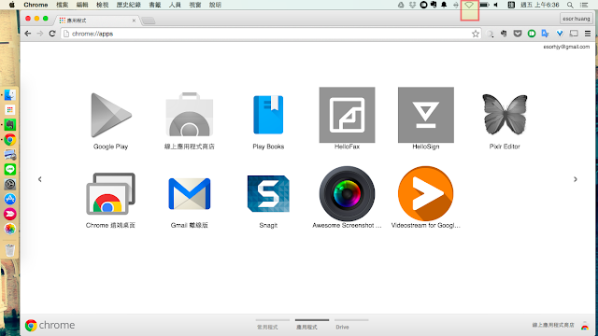Click the account email at top right
Image resolution: width=598 pixels, height=336 pixels.
tap(566, 47)
